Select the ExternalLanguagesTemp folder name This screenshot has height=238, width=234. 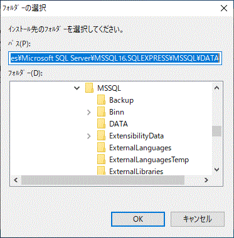[x=149, y=160]
